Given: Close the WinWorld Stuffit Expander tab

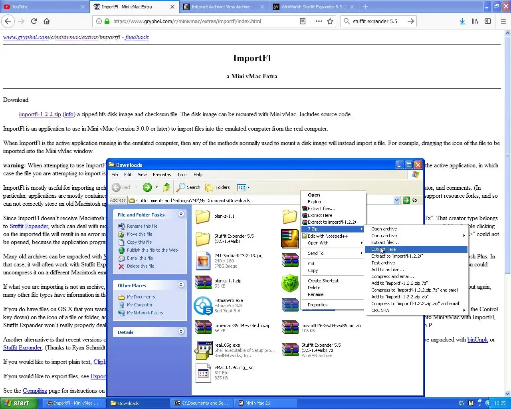Looking at the screenshot, I should (x=352, y=7).
